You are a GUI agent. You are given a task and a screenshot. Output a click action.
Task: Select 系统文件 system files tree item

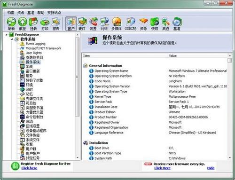click(32, 140)
